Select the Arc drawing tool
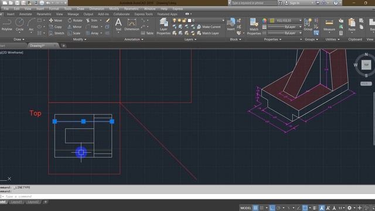This screenshot has height=211, width=375. click(31, 25)
